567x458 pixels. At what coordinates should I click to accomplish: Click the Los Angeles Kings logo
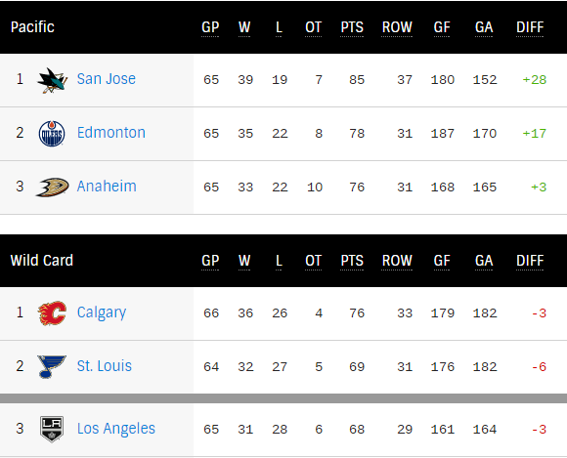pos(52,429)
